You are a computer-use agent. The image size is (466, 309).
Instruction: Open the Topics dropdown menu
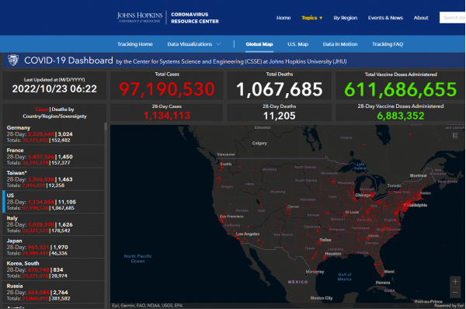tap(311, 18)
